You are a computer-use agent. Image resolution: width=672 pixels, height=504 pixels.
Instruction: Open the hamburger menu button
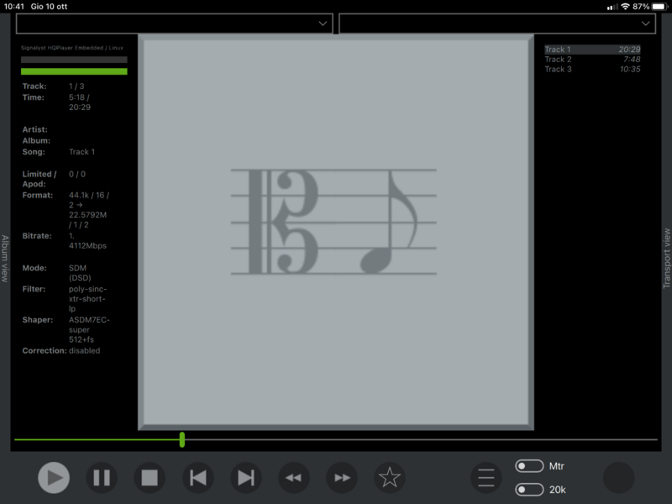point(486,478)
